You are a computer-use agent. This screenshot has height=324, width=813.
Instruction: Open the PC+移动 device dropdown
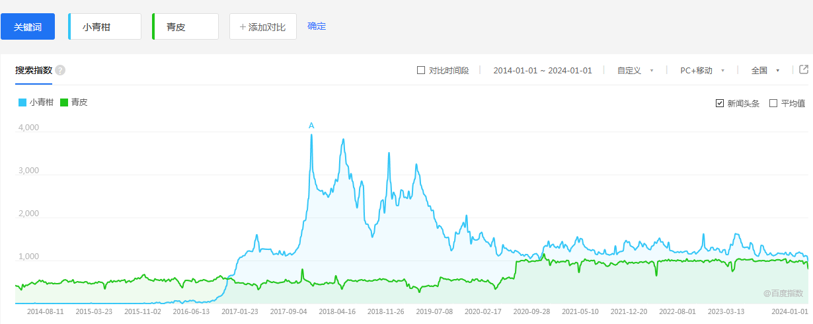pyautogui.click(x=702, y=70)
